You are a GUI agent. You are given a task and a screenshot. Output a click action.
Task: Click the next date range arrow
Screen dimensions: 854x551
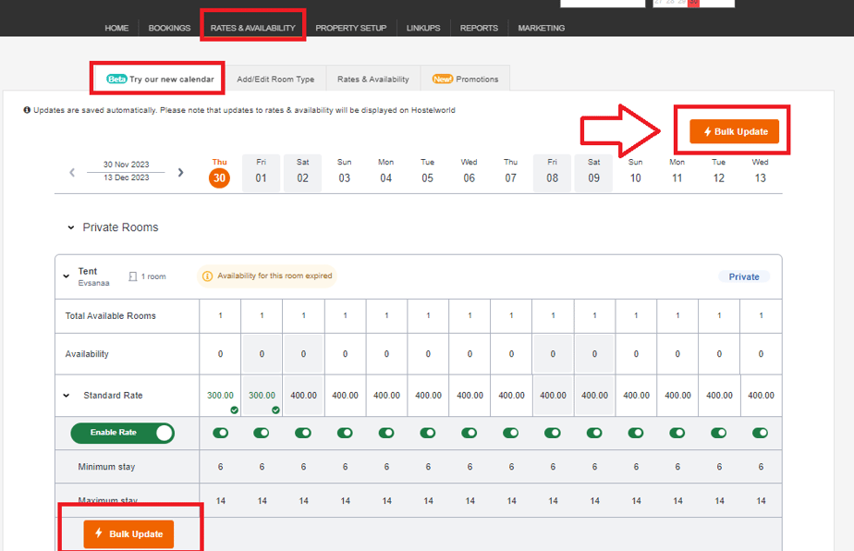click(x=181, y=173)
